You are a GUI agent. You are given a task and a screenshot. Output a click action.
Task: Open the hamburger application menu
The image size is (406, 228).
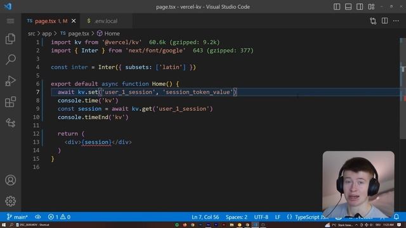(x=10, y=21)
